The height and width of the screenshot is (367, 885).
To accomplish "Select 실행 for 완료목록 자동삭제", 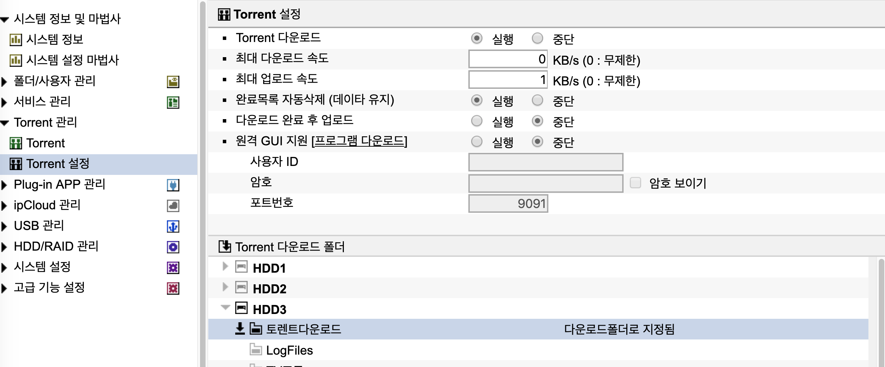I will pos(477,100).
